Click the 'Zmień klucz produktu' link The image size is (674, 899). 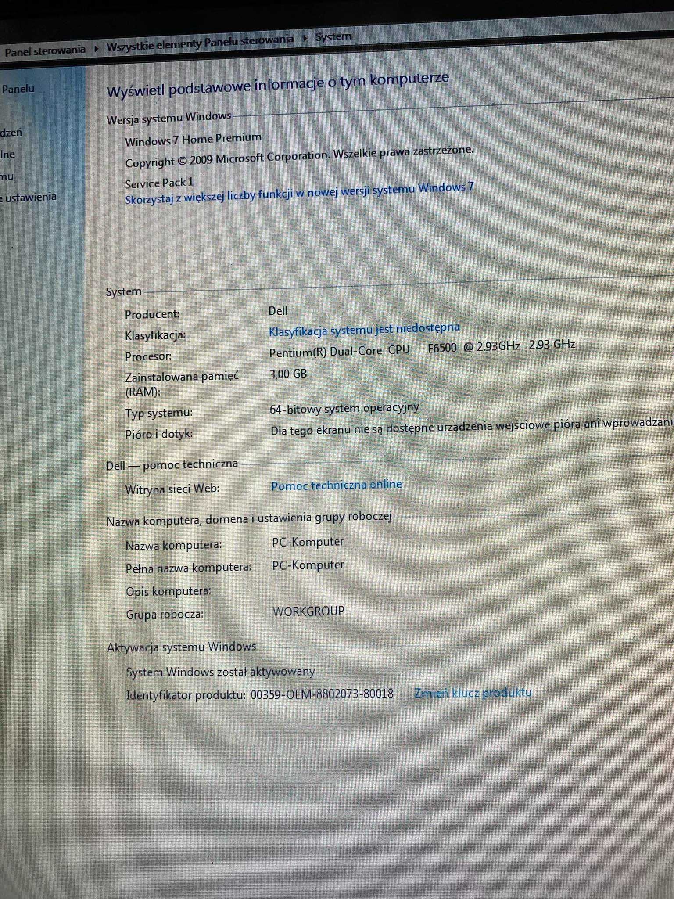pos(473,693)
